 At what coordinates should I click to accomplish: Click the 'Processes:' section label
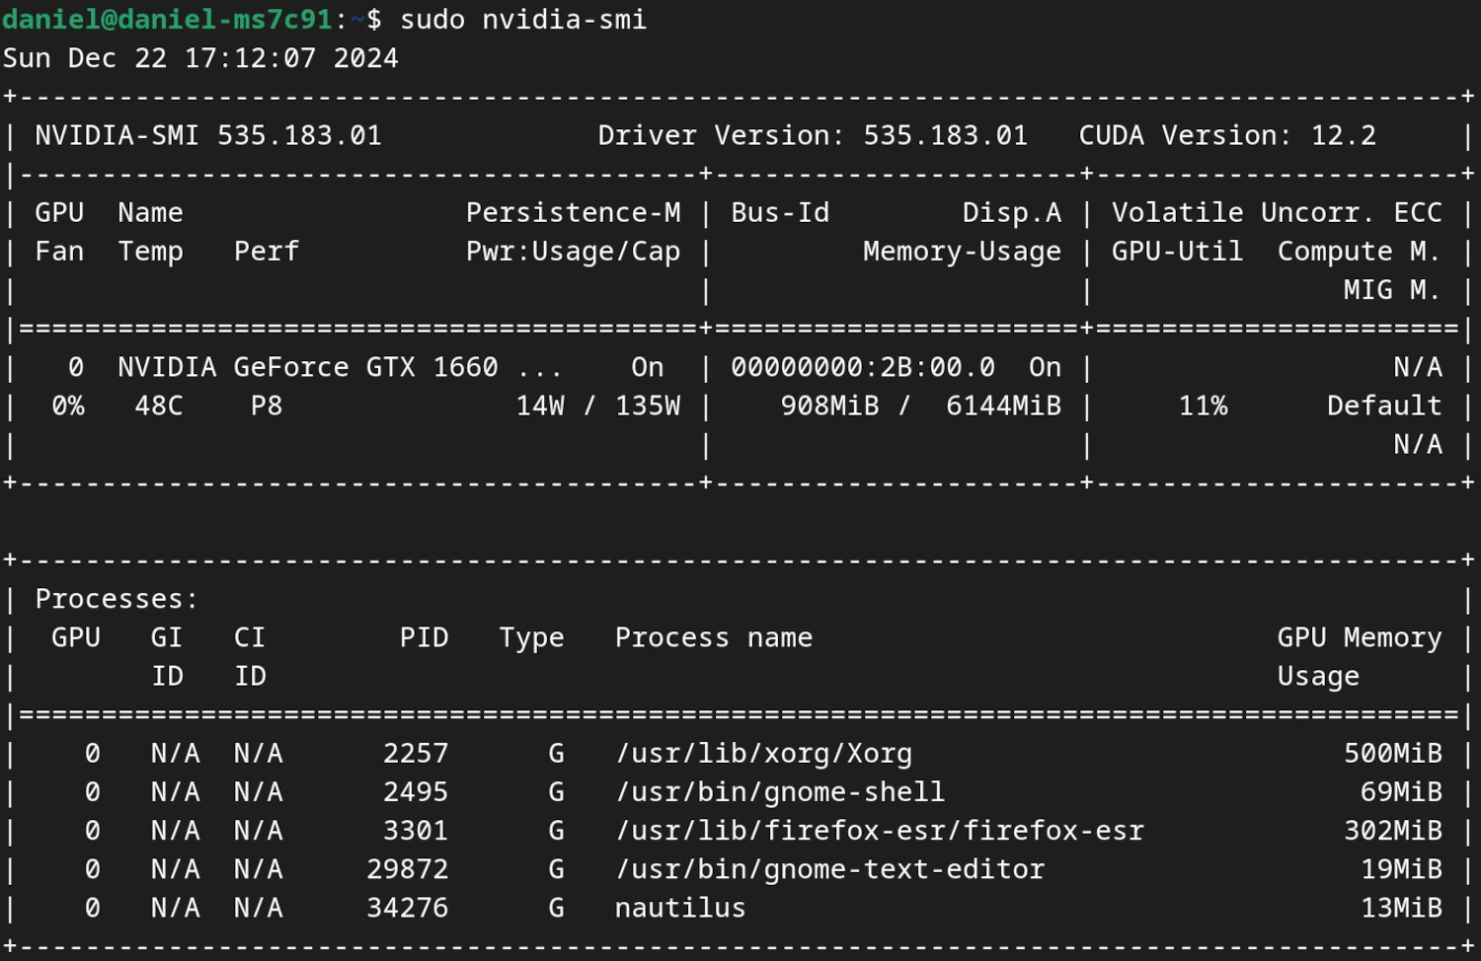click(117, 599)
